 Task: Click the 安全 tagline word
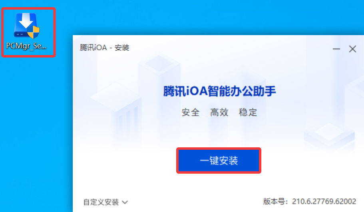click(x=190, y=113)
